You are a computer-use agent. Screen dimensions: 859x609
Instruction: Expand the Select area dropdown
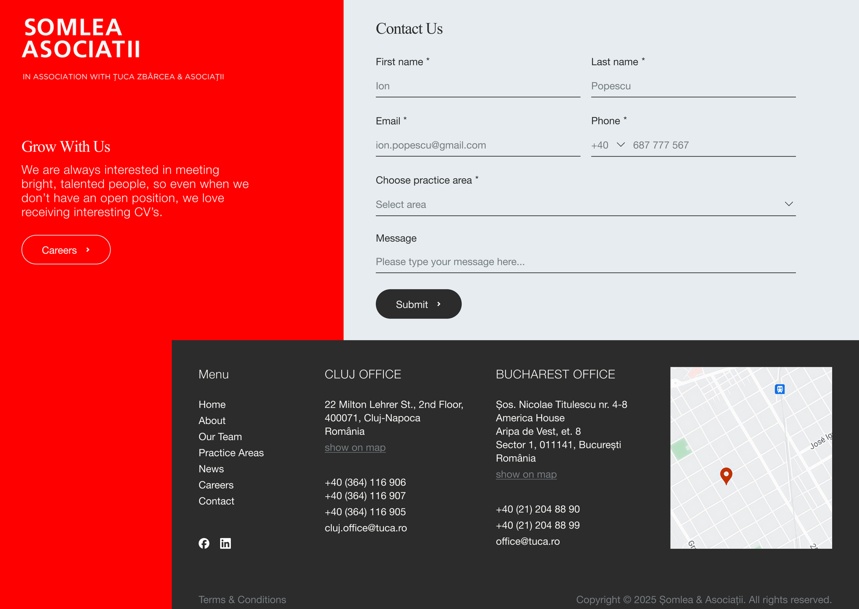click(x=585, y=204)
